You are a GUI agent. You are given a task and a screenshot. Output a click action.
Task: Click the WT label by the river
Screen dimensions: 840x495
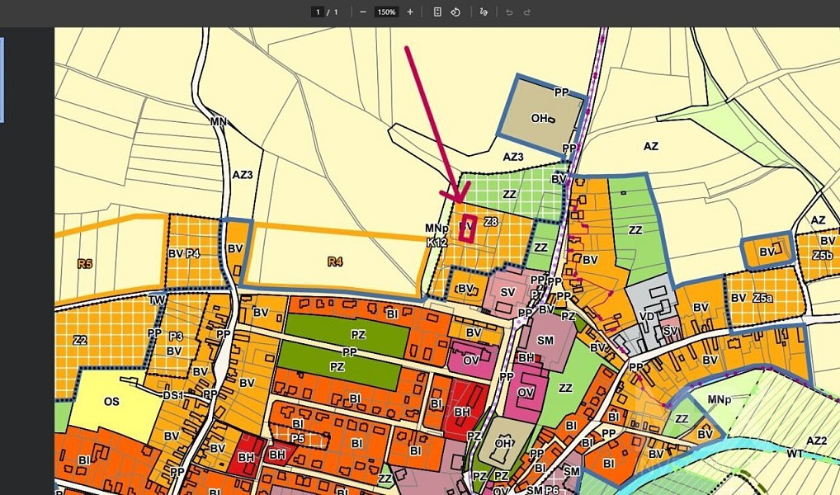(x=795, y=454)
